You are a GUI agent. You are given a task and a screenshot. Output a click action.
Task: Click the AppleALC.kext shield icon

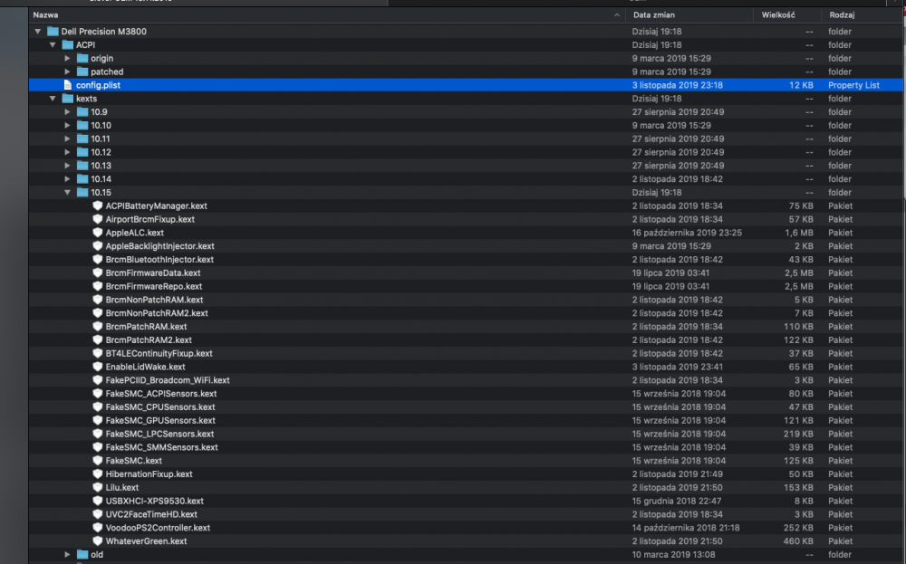click(98, 233)
